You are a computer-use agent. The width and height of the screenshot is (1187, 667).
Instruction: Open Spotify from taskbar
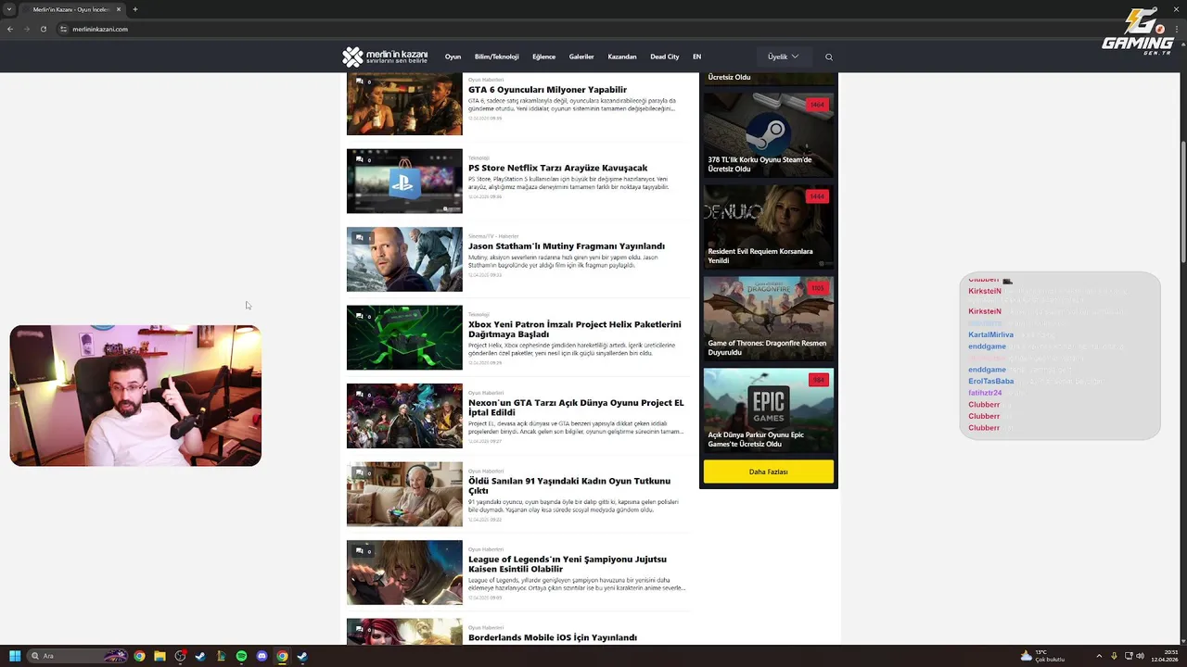pyautogui.click(x=241, y=656)
